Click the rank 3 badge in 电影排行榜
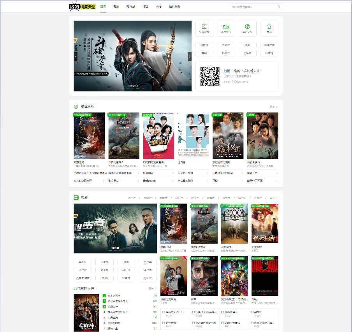Screen dimensions: 352x332 coord(104,307)
